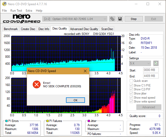Click the Speed value 5.05 X
The image size is (166, 137).
point(156,133)
